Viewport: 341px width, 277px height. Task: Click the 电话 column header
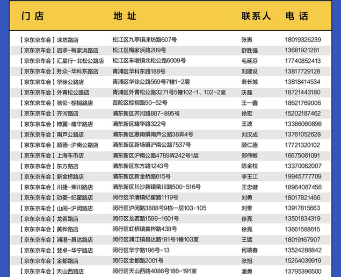(296, 16)
